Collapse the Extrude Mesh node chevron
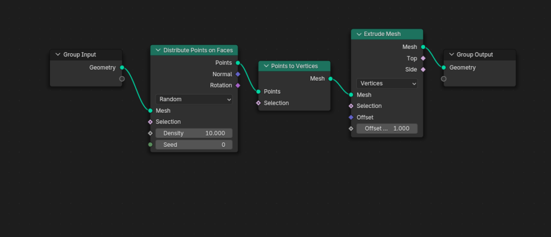551x237 pixels. (x=359, y=34)
